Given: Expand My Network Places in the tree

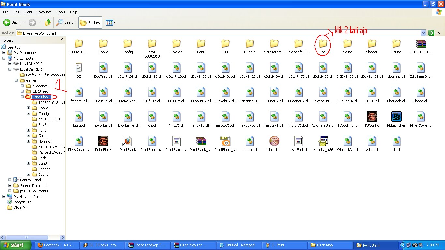Looking at the screenshot, I should (x=4, y=197).
